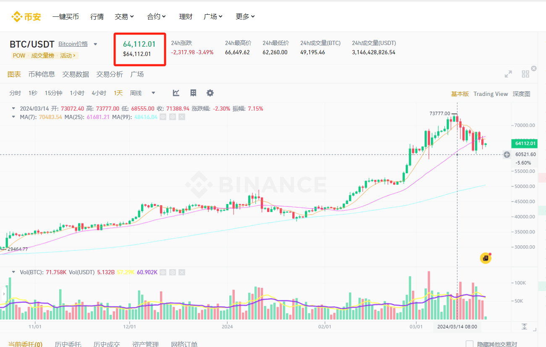
Task: Check the hide other trading pairs box
Action: click(x=470, y=344)
